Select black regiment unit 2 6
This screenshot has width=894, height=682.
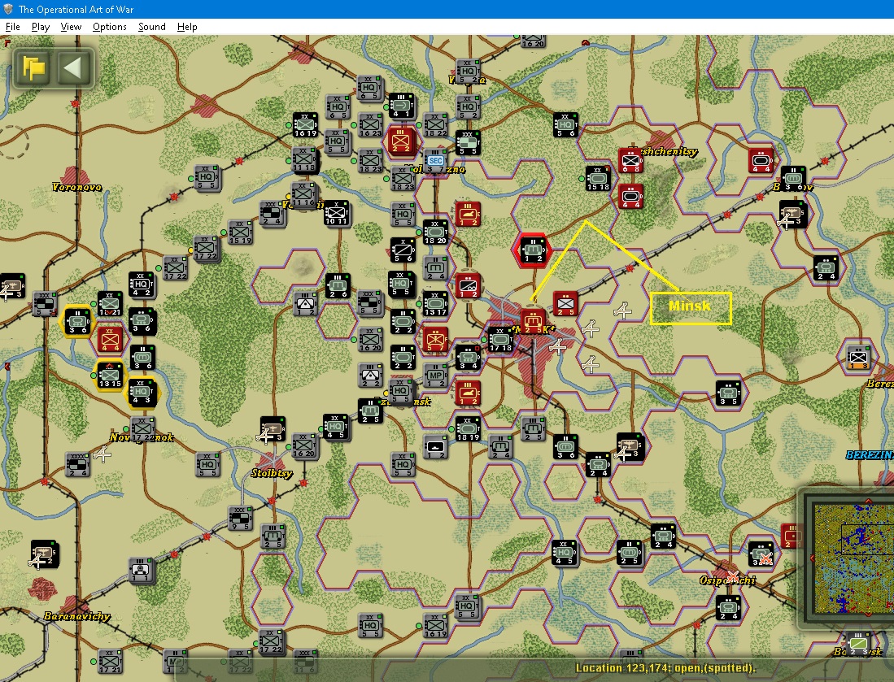[x=338, y=286]
